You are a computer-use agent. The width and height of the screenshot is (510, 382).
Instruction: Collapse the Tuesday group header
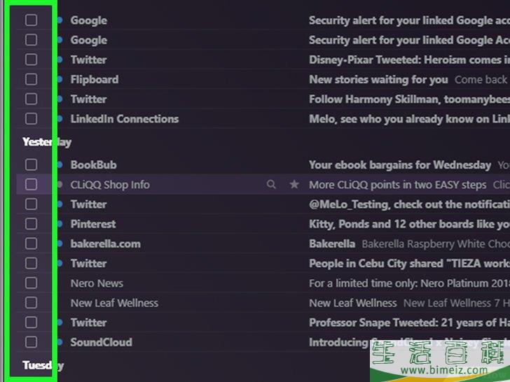43,365
